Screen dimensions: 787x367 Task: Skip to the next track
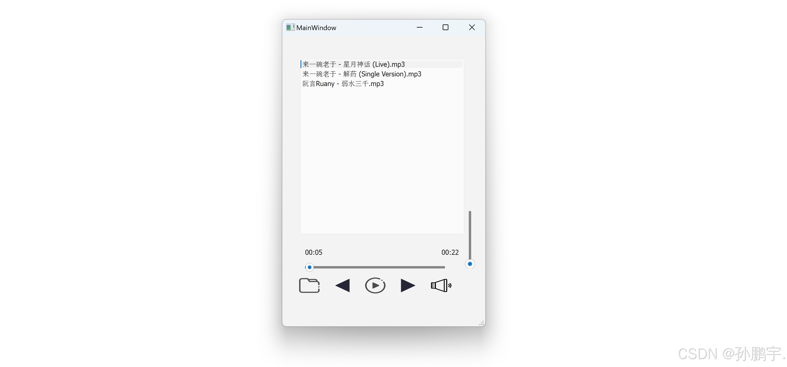(408, 285)
